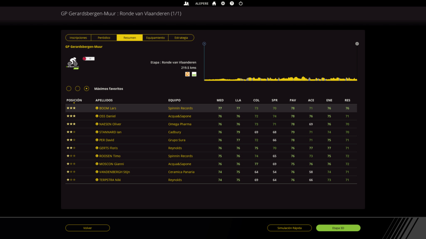Sort riders by COL column
Screen dimensions: 426x239
(256, 100)
